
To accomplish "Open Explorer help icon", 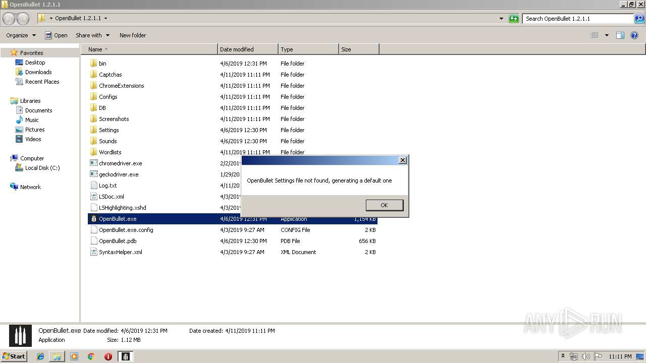I will (634, 35).
